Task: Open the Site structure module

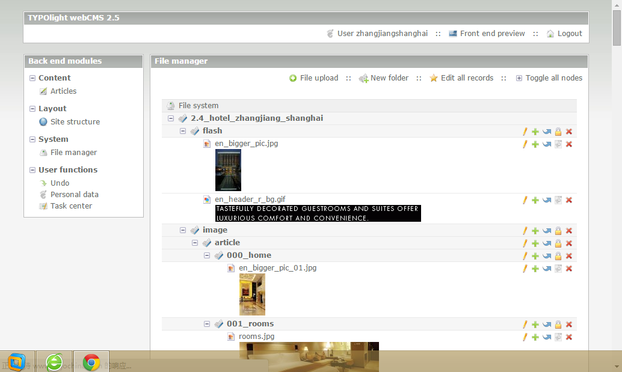Action: pyautogui.click(x=75, y=121)
